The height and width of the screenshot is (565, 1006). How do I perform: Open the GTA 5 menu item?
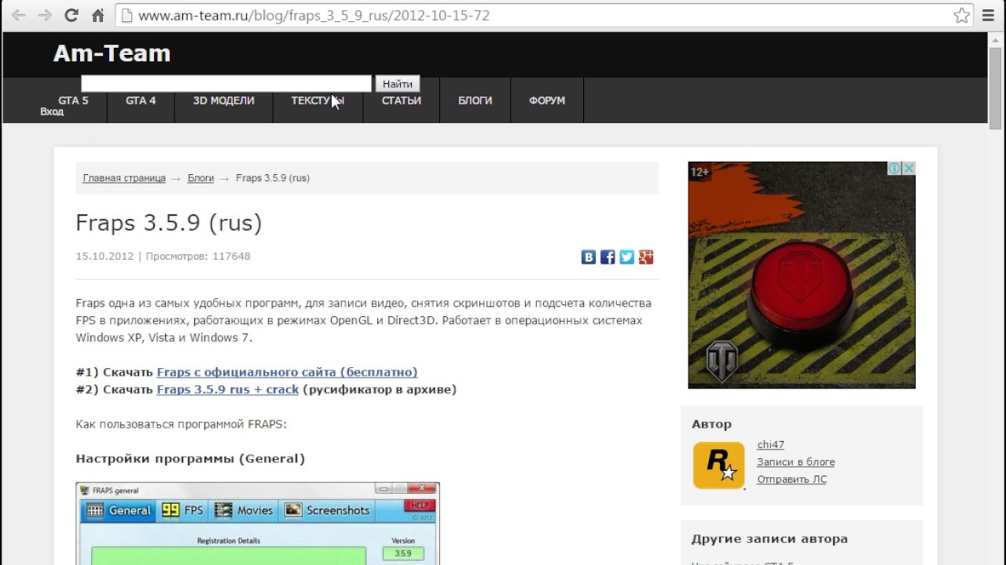tap(73, 100)
